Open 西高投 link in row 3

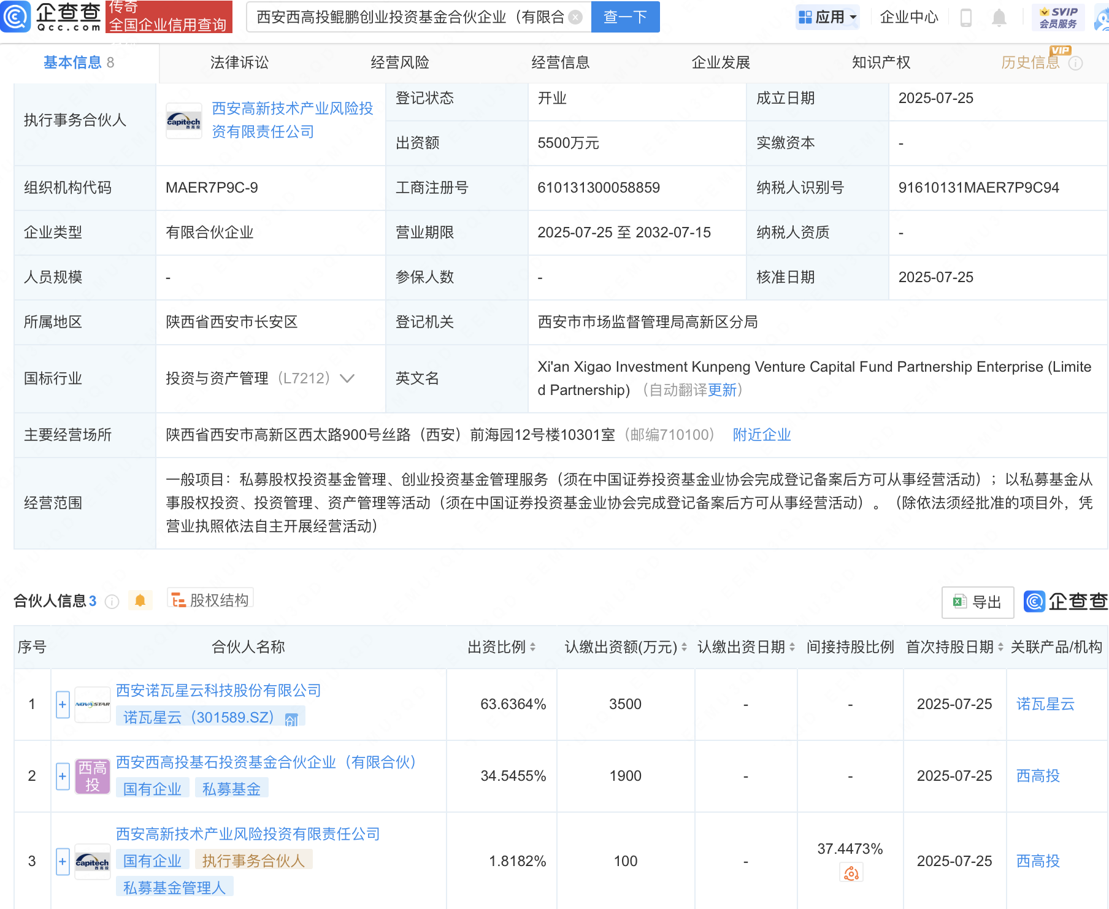pyautogui.click(x=1038, y=861)
